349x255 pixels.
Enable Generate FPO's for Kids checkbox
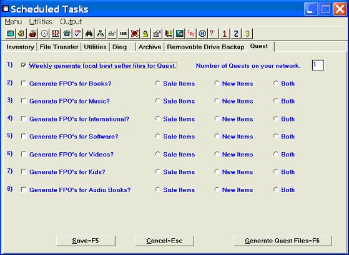point(24,171)
